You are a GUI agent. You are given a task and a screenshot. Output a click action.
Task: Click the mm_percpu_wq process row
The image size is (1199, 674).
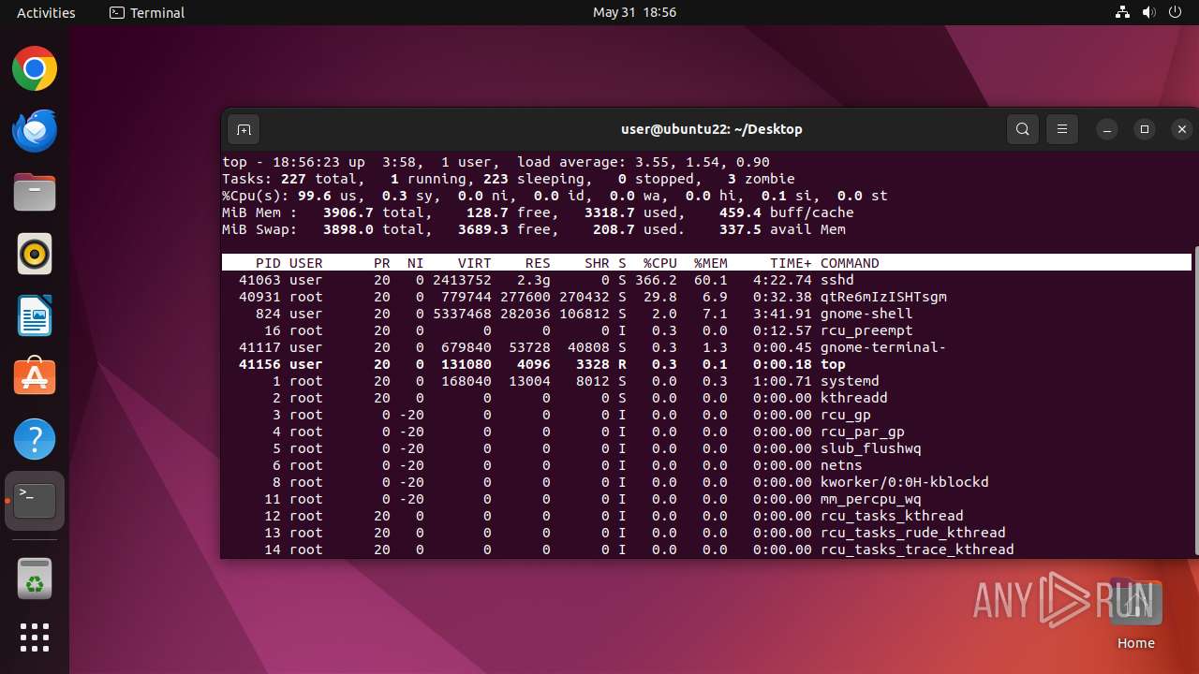706,499
